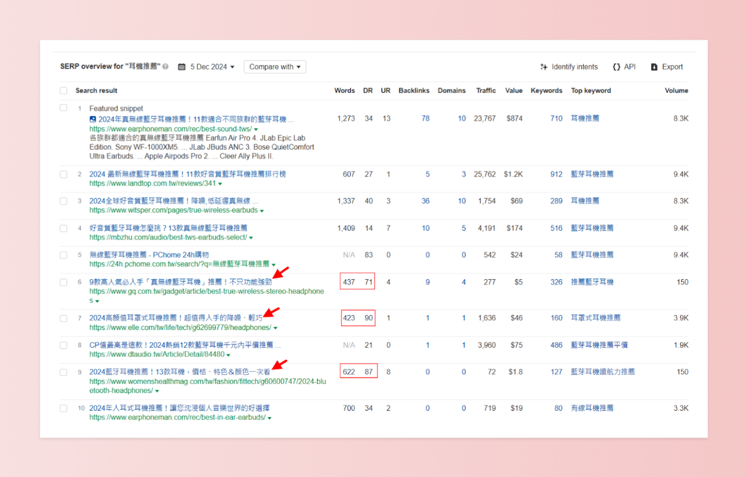Check the checkbox beside the GQ result
Viewport: 747px width, 477px height.
click(x=63, y=282)
